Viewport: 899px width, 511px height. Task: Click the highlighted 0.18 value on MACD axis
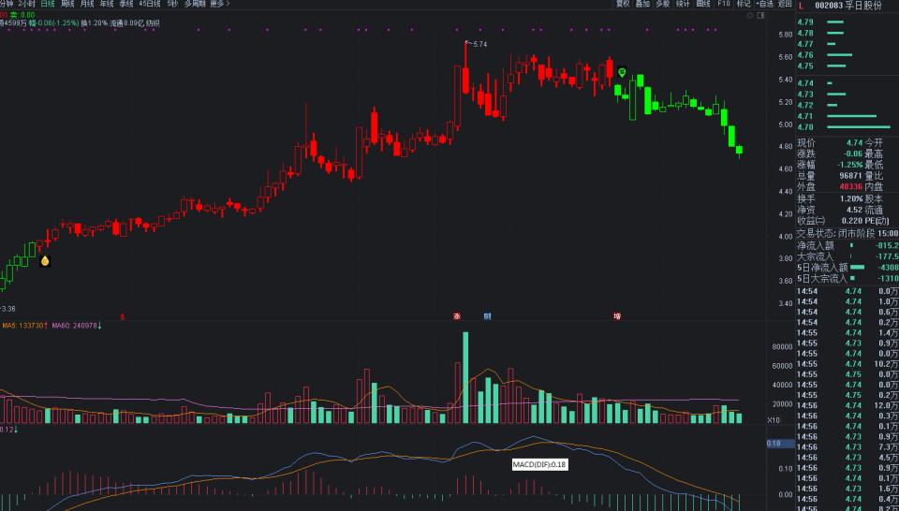[781, 444]
